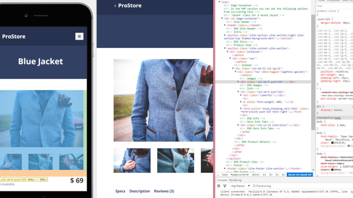Image resolution: width=353 pixels, height=198 pixels.
Task: Expand the footer element node
Action: tap(225, 169)
